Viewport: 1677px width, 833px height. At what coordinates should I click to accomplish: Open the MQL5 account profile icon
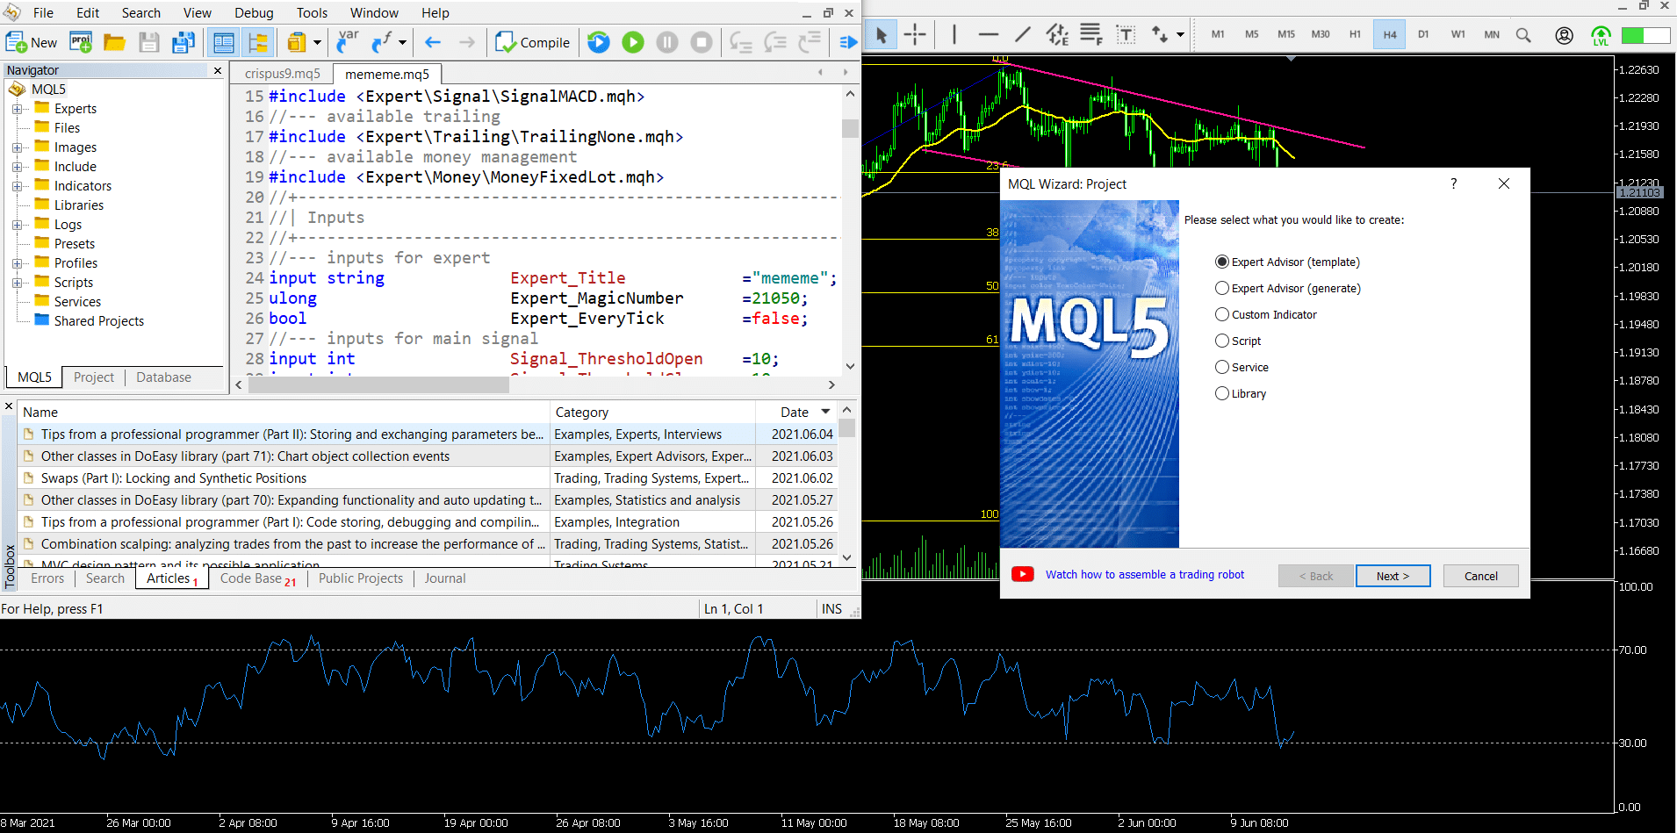pyautogui.click(x=1565, y=35)
